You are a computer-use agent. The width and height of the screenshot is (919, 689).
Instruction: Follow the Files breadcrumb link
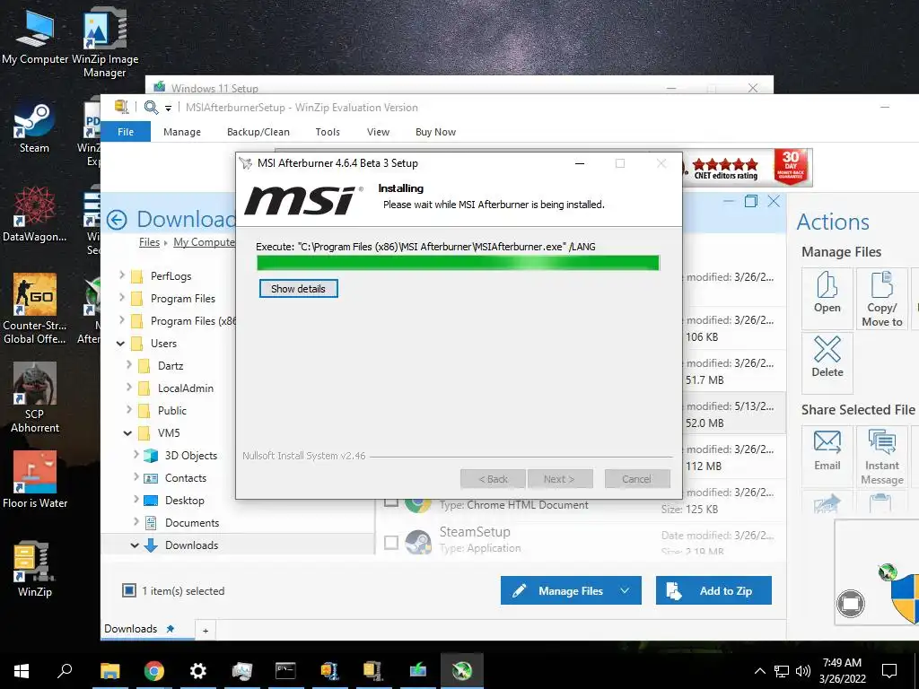click(150, 242)
